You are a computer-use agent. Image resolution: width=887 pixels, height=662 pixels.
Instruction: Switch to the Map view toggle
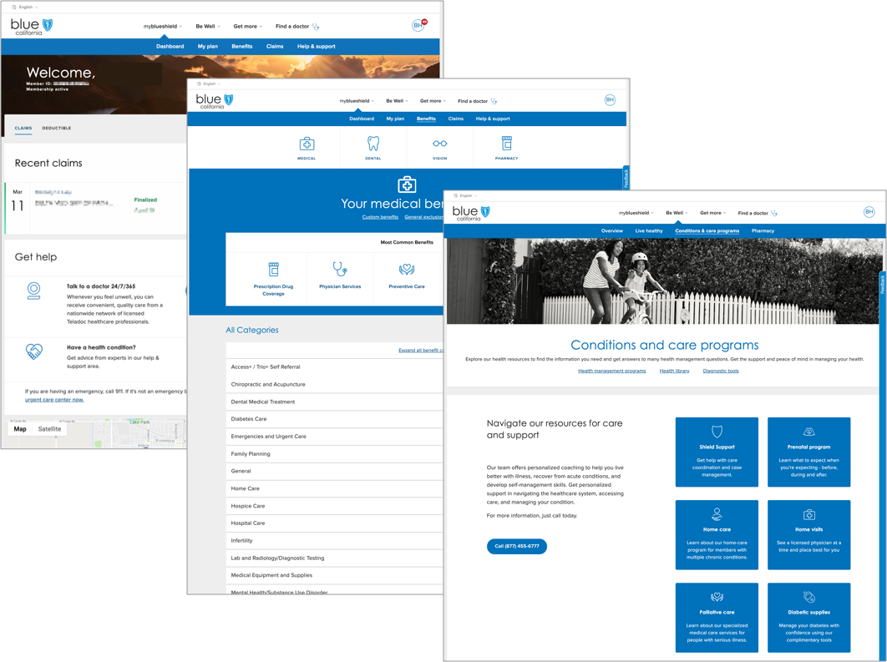[x=20, y=429]
